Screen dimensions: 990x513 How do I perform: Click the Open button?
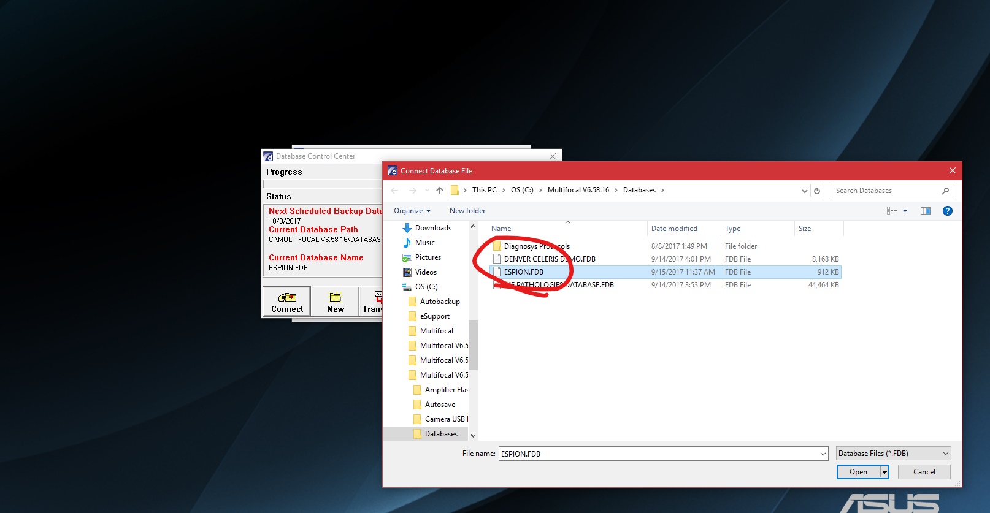click(859, 472)
